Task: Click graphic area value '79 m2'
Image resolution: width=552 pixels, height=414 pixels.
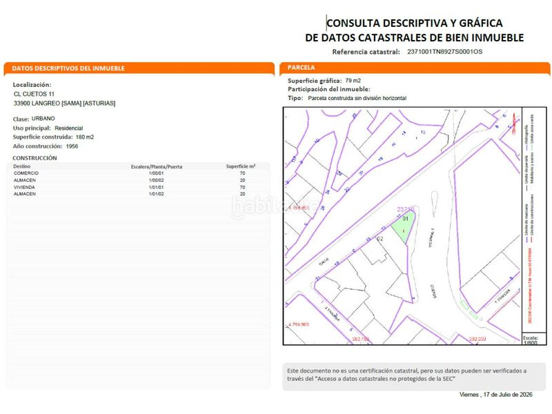Action: tap(353, 81)
